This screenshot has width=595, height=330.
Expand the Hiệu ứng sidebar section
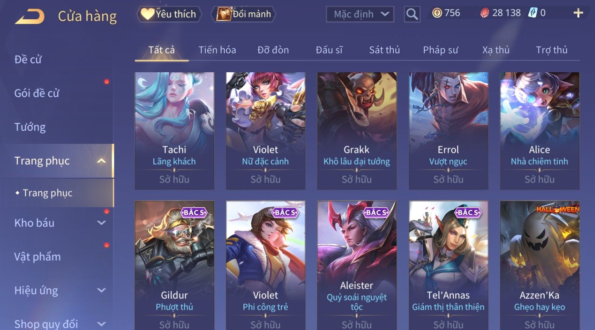coord(101,291)
